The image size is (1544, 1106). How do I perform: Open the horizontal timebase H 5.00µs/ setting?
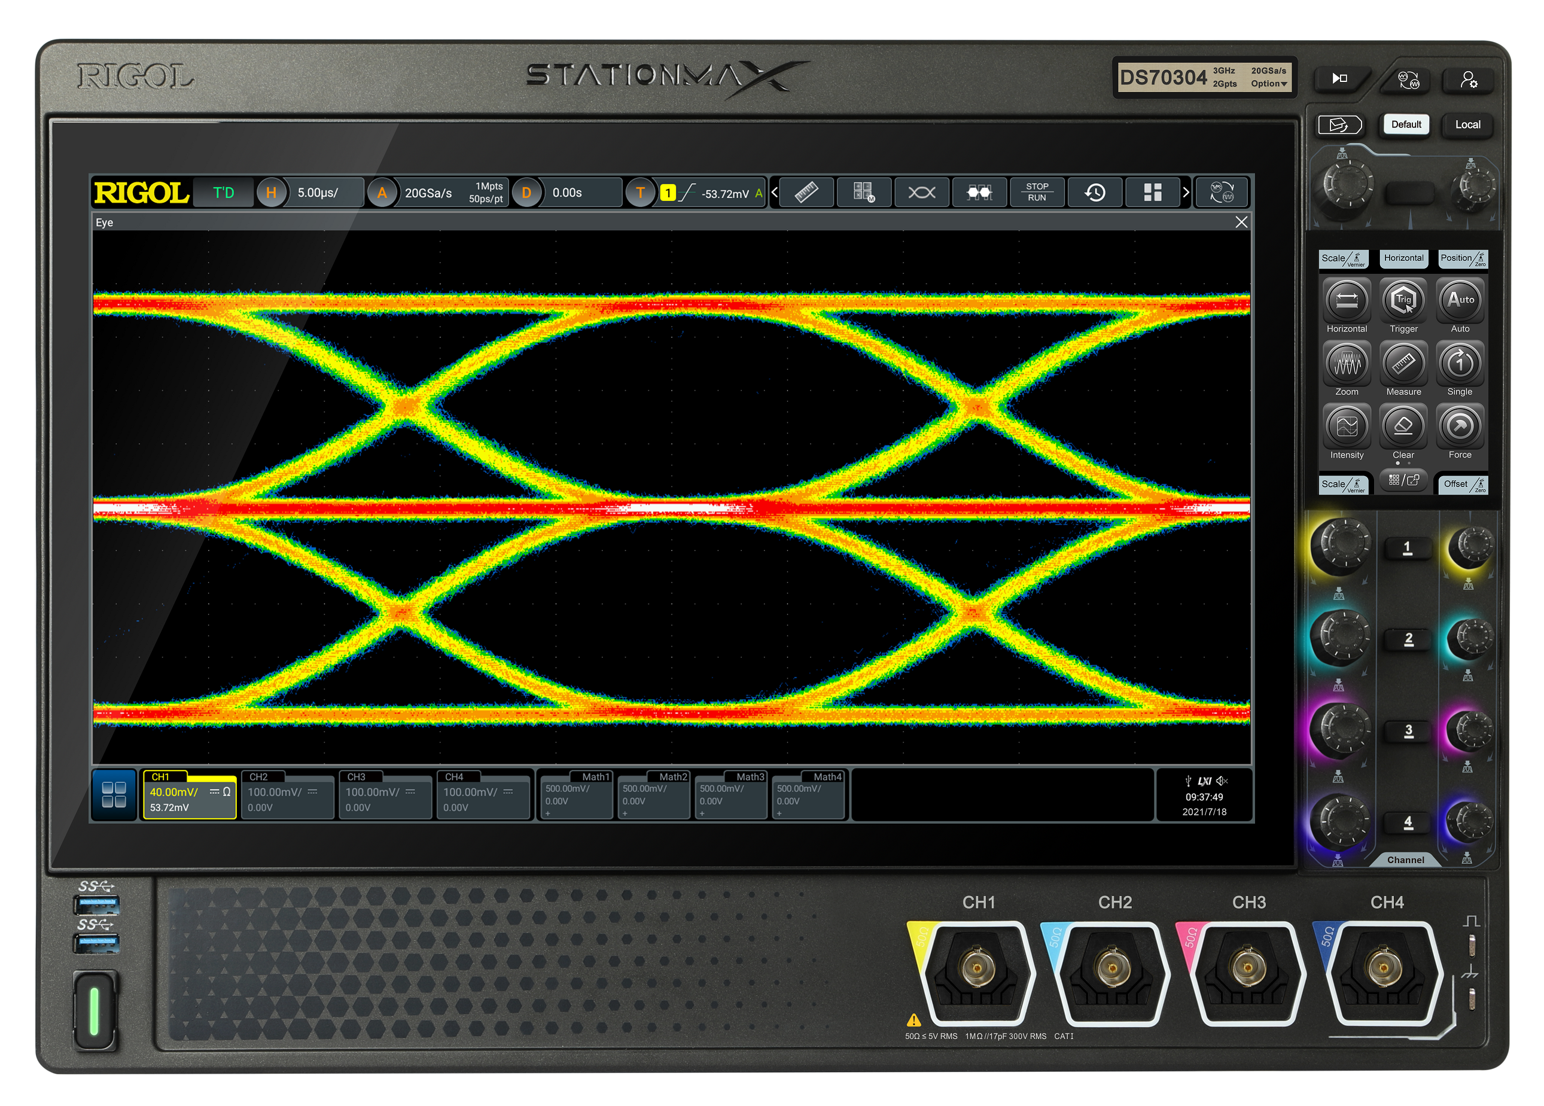tap(310, 193)
